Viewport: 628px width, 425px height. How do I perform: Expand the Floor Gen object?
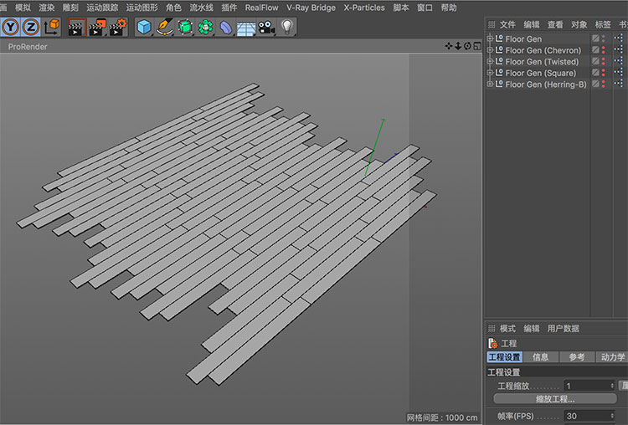coord(490,38)
